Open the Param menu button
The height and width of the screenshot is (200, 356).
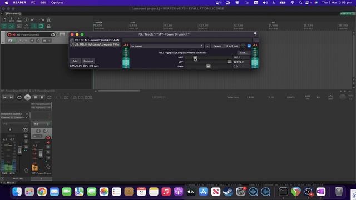217,46
